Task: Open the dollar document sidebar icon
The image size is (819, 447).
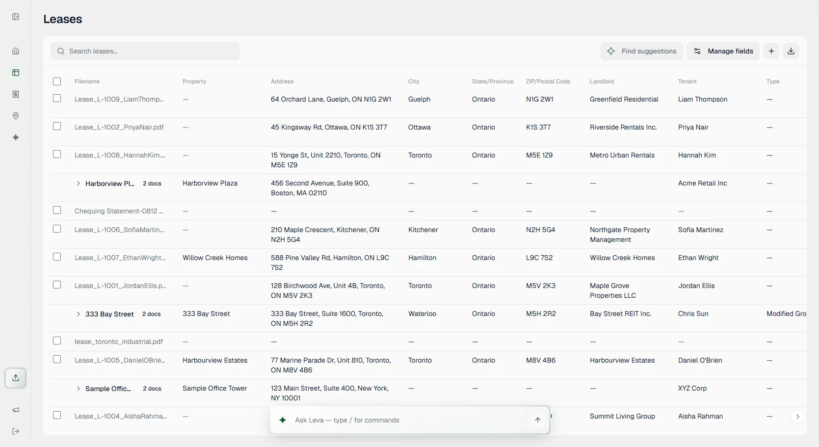Action: 16,94
